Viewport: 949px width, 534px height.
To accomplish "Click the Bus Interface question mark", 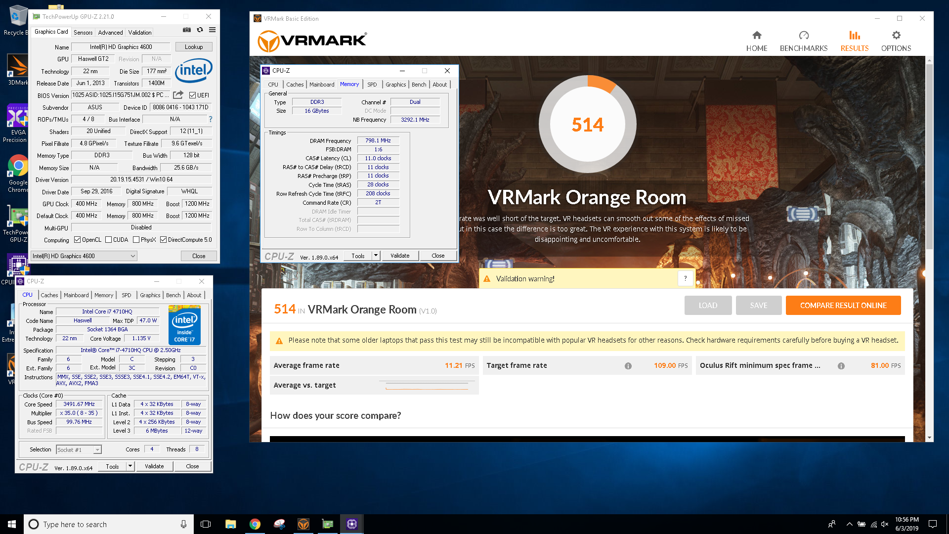I will [x=211, y=119].
